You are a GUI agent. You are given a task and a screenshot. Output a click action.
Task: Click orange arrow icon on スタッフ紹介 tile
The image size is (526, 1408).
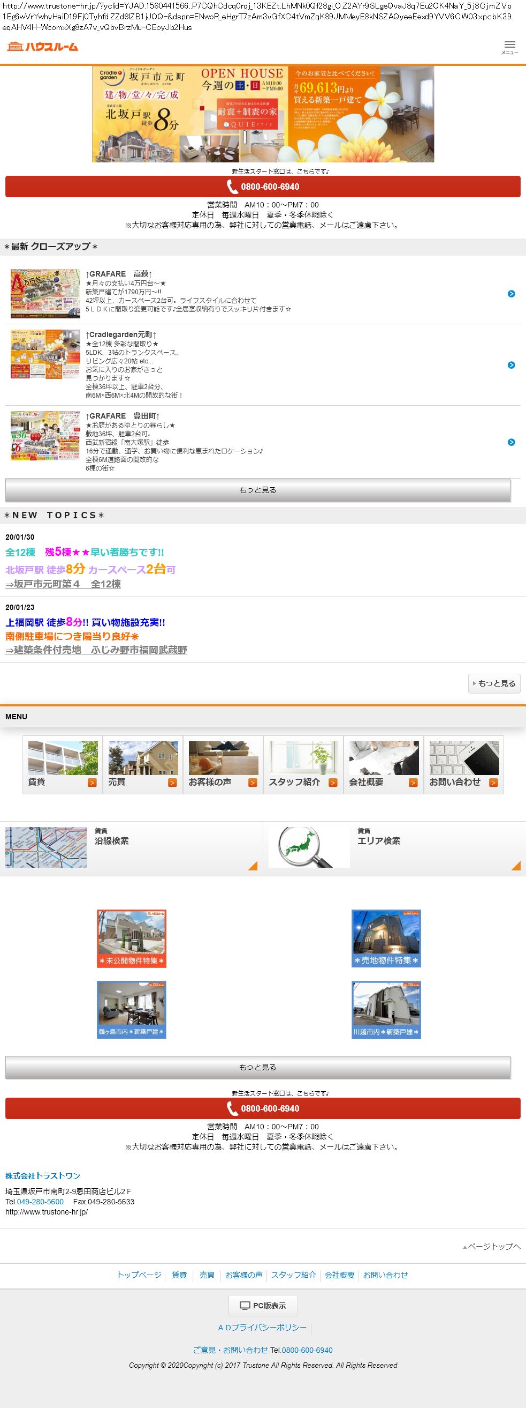tap(333, 783)
